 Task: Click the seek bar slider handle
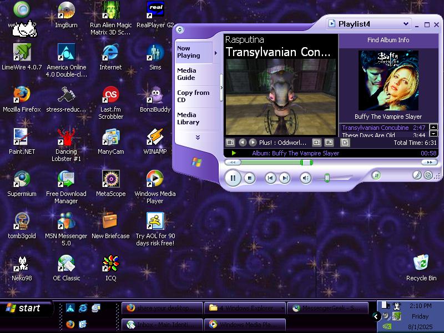coord(306,163)
